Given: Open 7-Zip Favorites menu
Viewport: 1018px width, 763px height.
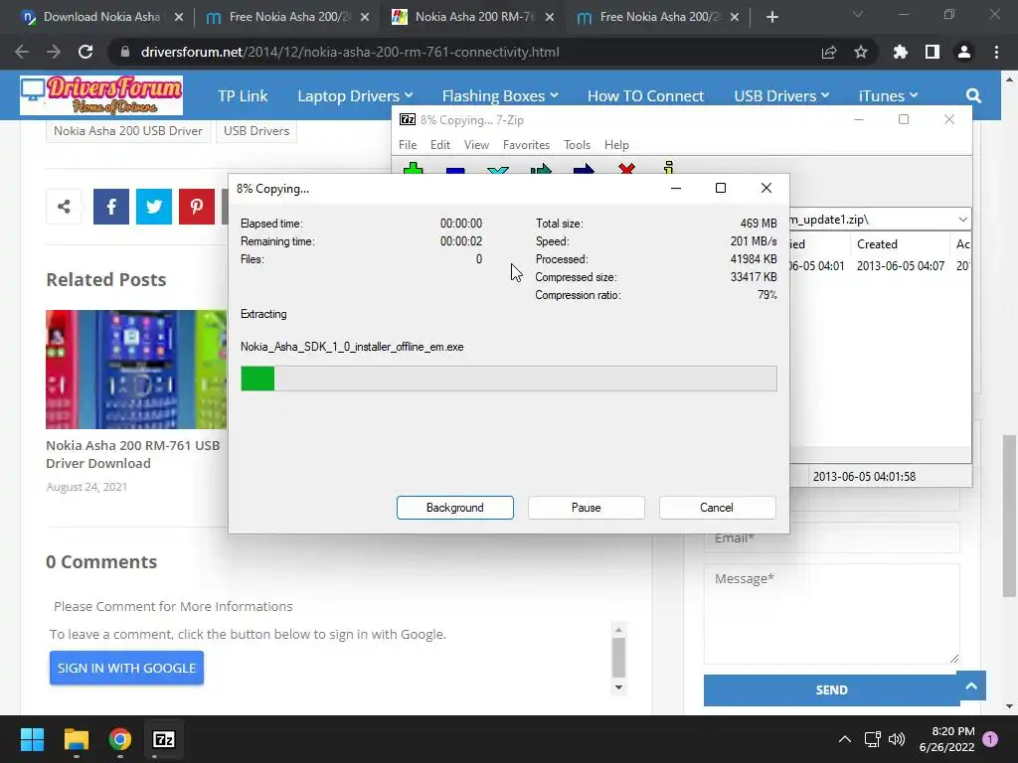Looking at the screenshot, I should coord(526,145).
